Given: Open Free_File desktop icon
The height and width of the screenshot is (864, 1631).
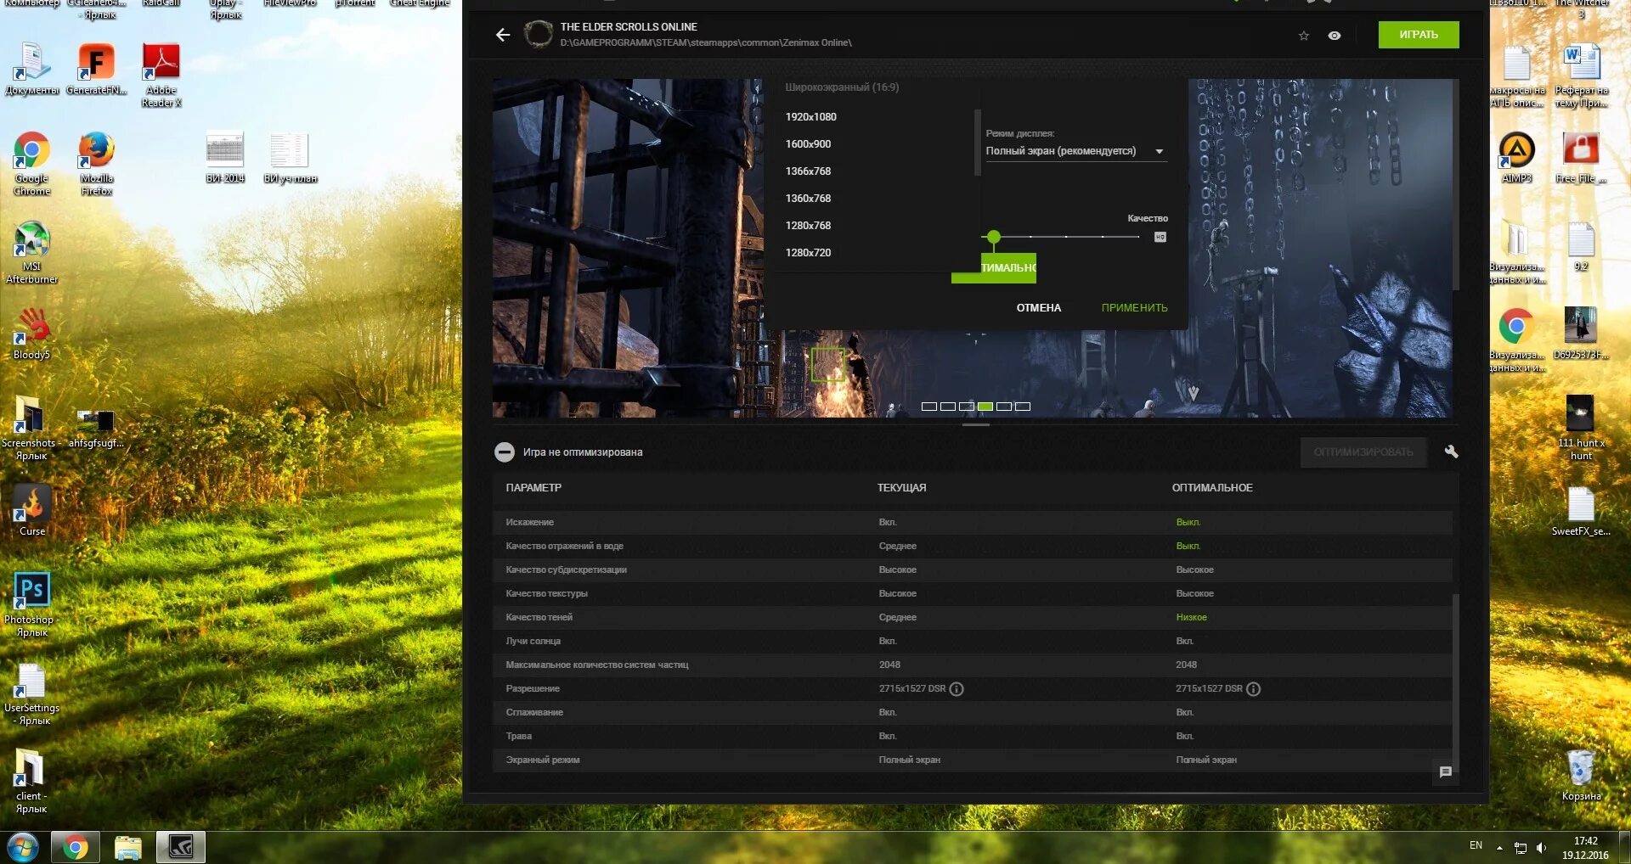Looking at the screenshot, I should tap(1581, 158).
